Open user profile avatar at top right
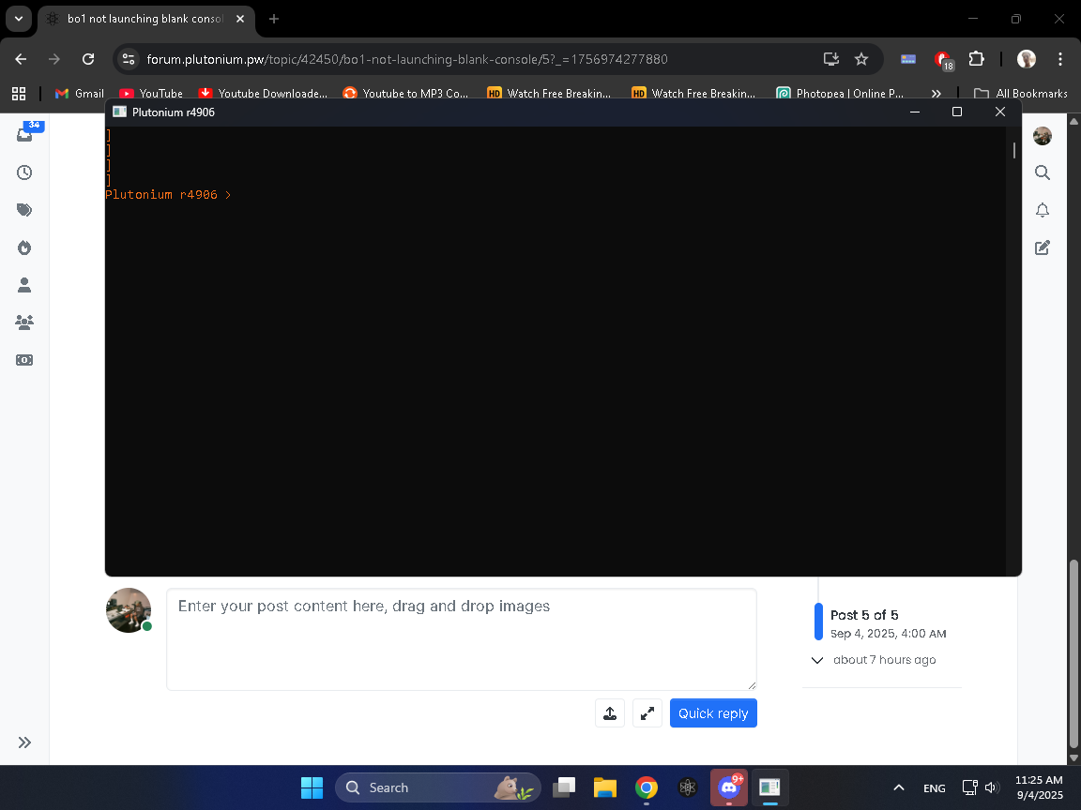The height and width of the screenshot is (810, 1081). pos(1043,136)
